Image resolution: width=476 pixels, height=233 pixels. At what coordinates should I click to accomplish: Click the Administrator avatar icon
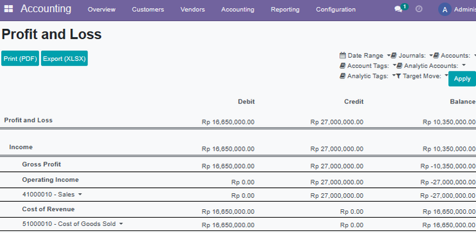click(x=444, y=10)
